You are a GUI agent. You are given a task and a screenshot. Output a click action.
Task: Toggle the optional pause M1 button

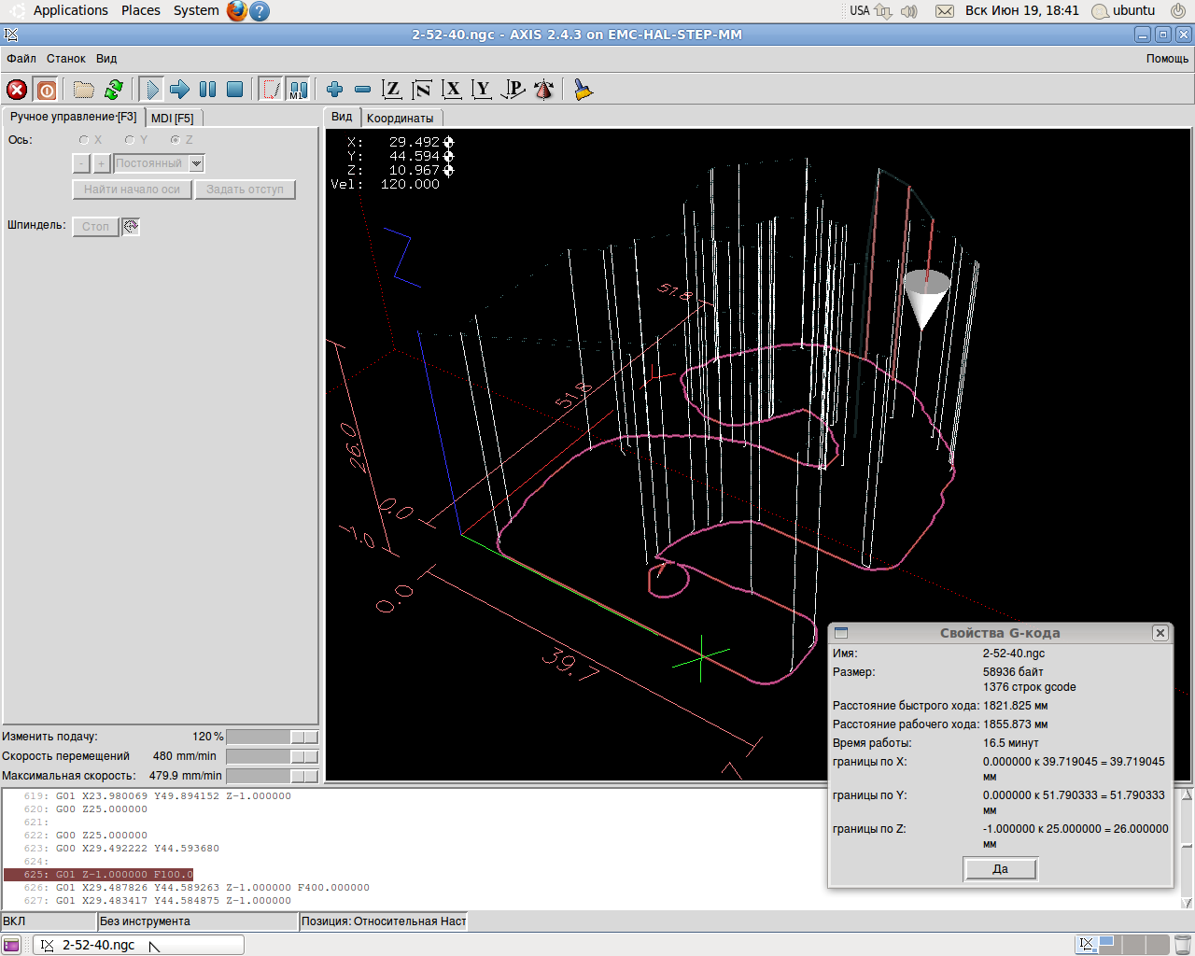coord(298,90)
